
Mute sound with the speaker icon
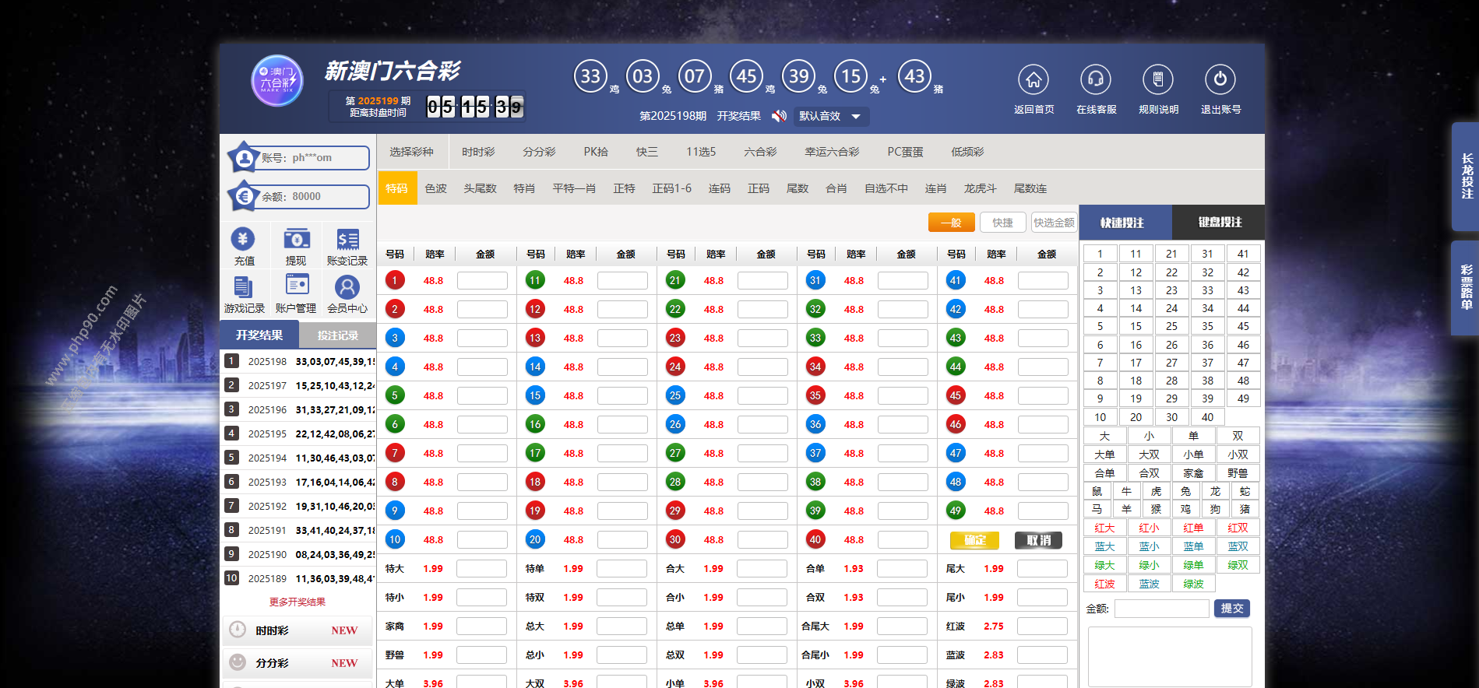click(779, 116)
